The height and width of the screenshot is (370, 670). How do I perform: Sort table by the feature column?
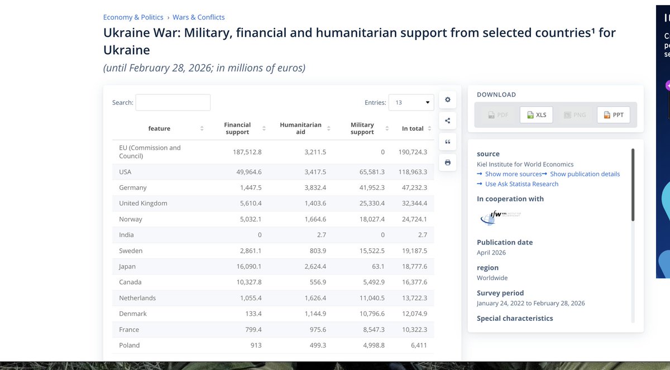(x=159, y=128)
